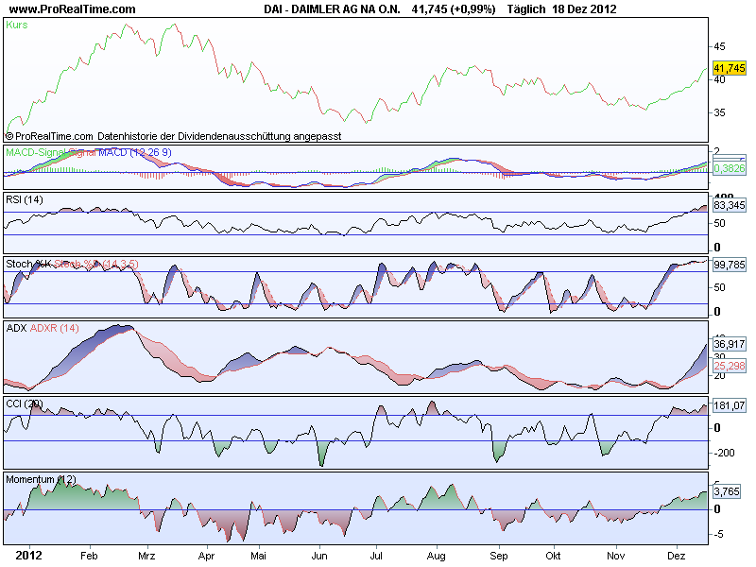Click the 181,07 CCI value box
Image resolution: width=756 pixels, height=567 pixels.
[729, 405]
